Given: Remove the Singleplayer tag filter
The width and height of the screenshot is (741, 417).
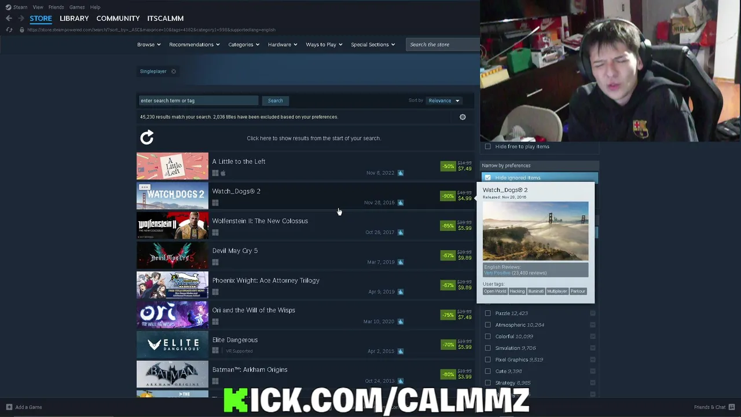Looking at the screenshot, I should 173,71.
